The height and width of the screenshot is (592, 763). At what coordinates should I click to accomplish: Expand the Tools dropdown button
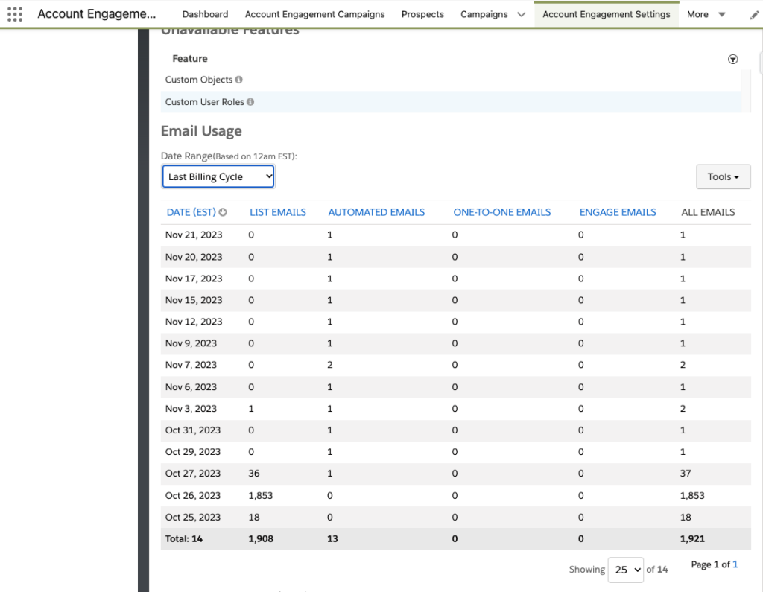[x=723, y=176]
